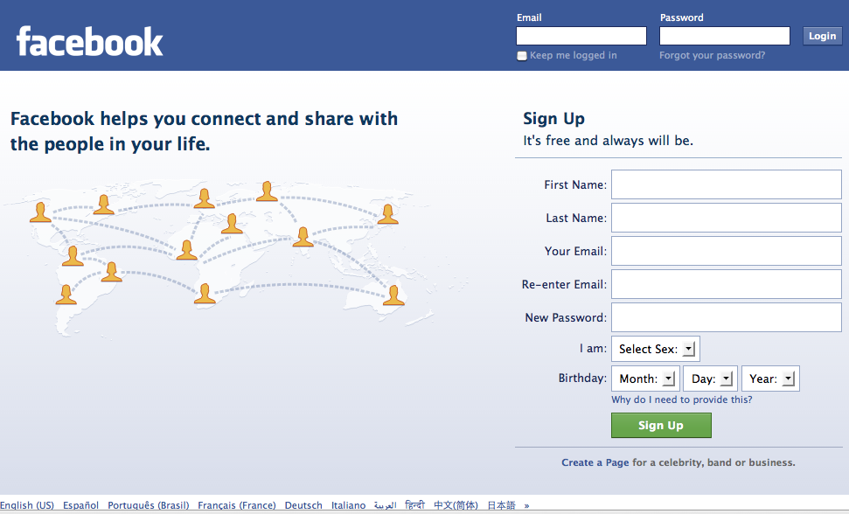Expand the birthday Month dropdown

645,379
